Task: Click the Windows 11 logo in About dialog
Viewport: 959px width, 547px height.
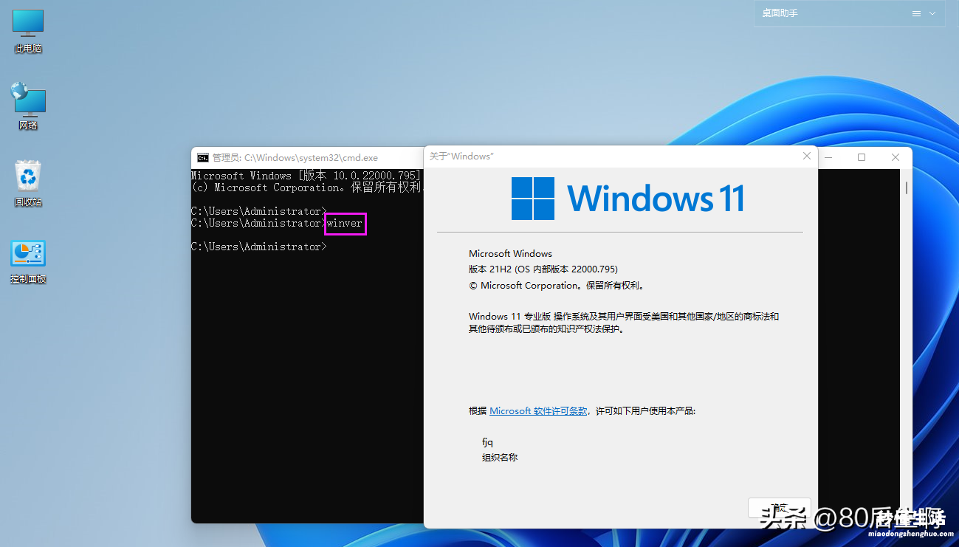Action: (x=628, y=198)
